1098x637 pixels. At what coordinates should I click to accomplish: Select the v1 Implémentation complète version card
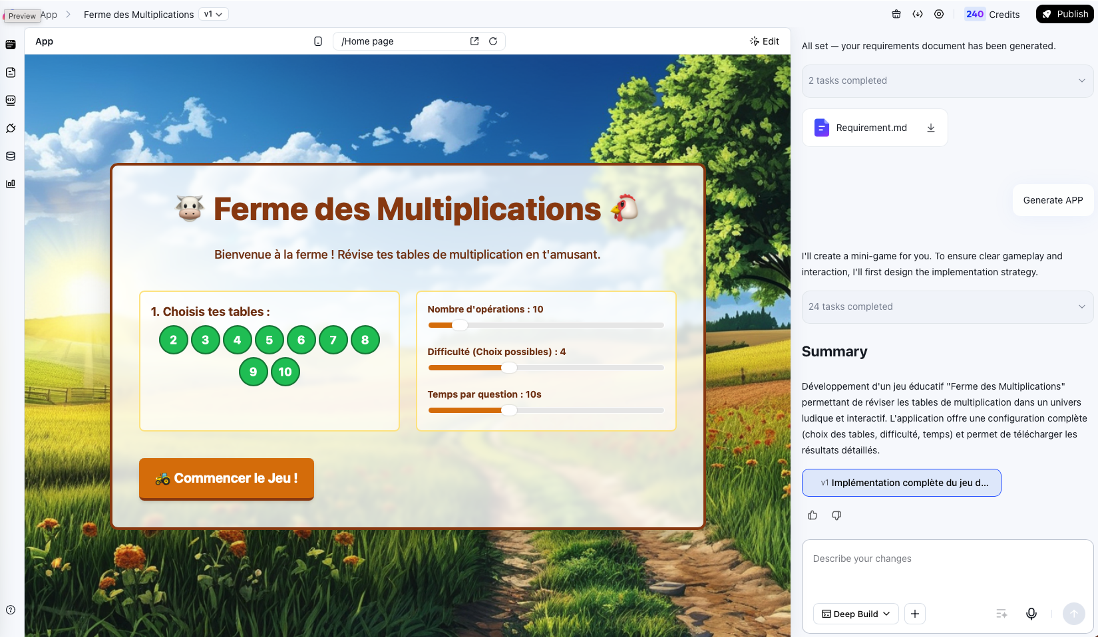pos(901,483)
